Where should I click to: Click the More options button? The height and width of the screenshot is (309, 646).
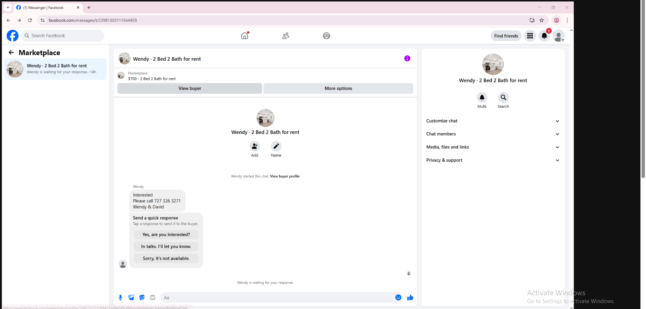click(338, 88)
